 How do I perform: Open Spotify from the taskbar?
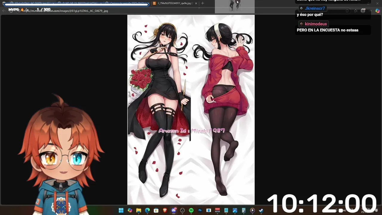[191, 211]
